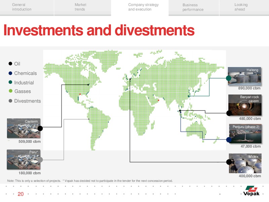Image resolution: width=269 pixels, height=202 pixels.
Task: Click the 480,000 cbm capacity text
Action: click(250, 119)
